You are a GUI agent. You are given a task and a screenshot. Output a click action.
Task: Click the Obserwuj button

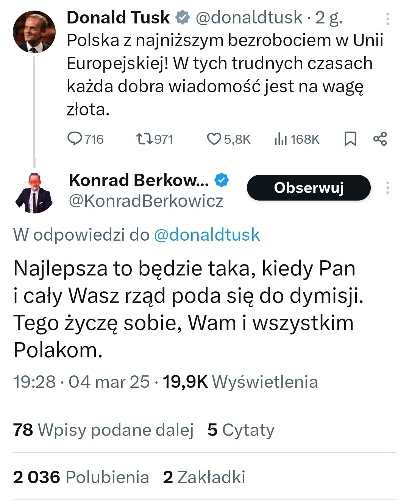[x=309, y=188]
